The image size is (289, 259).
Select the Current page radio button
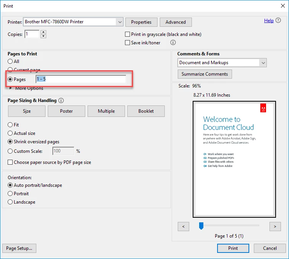[x=10, y=70]
